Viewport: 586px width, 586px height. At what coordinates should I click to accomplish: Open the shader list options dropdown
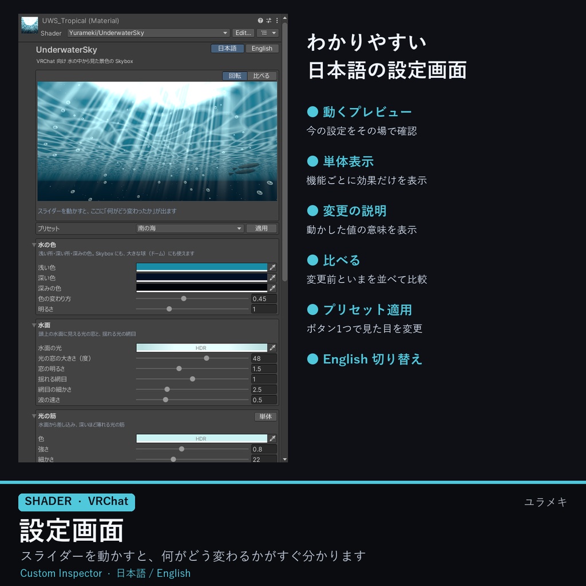pyautogui.click(x=268, y=33)
